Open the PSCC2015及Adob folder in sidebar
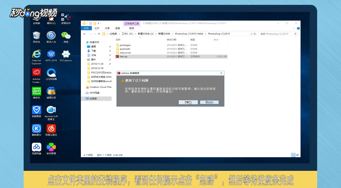341x188 pixels. (x=101, y=72)
